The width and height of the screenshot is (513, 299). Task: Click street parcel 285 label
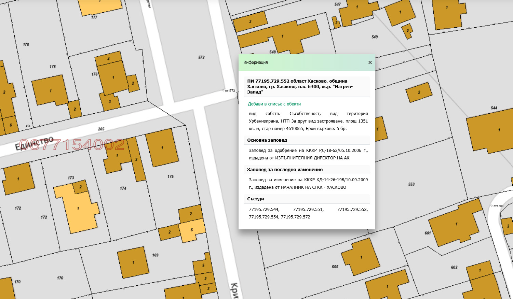101,129
